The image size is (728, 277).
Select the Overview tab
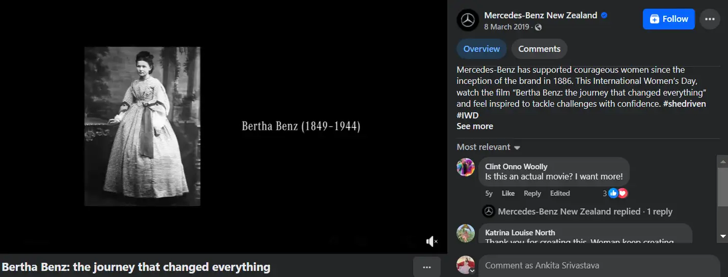click(x=481, y=49)
